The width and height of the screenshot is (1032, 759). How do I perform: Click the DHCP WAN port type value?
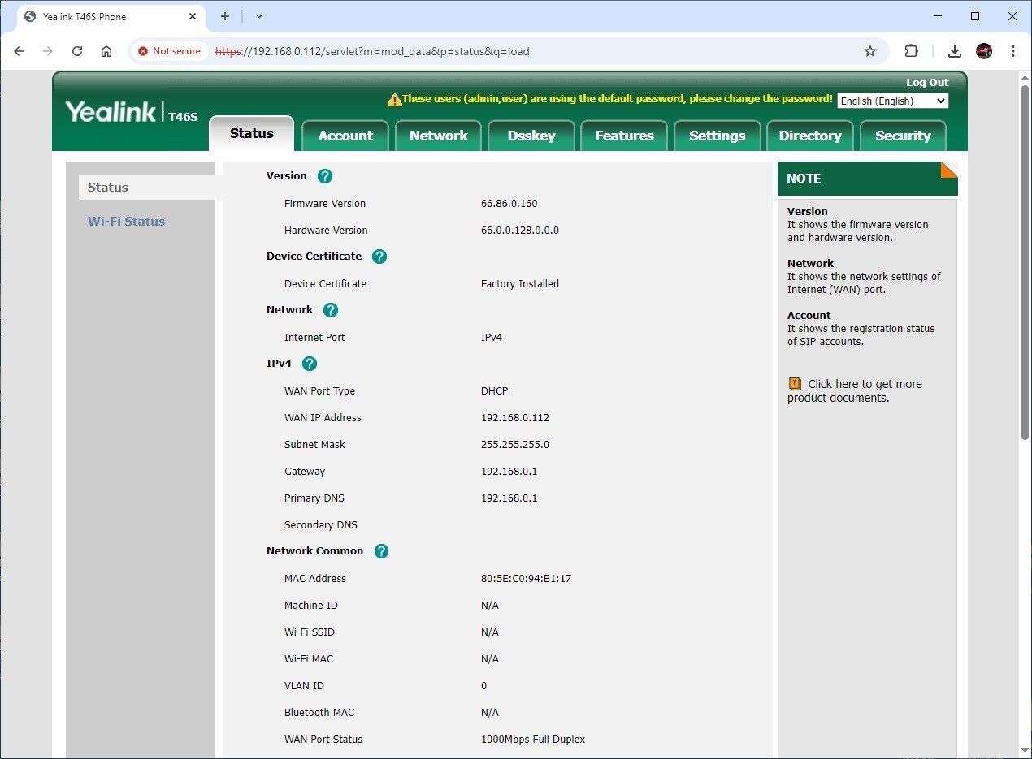coord(494,391)
